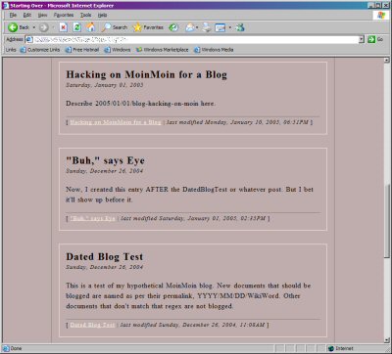The width and height of the screenshot is (392, 354).
Task: Follow the Dated Blog Test permalink
Action: [x=92, y=325]
